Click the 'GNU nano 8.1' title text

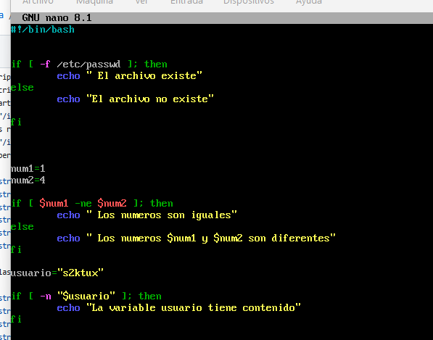[57, 18]
